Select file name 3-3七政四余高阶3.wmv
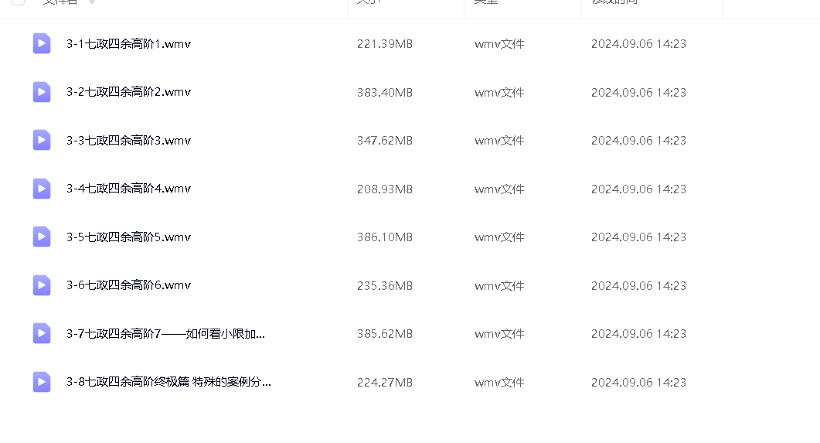Viewport: 820px width, 443px height. click(128, 141)
